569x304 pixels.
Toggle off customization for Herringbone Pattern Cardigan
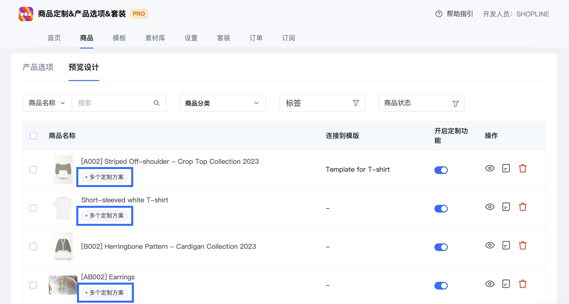pyautogui.click(x=441, y=247)
